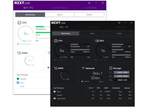Close the purple CAM window
The width and height of the screenshot is (147, 108).
[x=103, y=3]
